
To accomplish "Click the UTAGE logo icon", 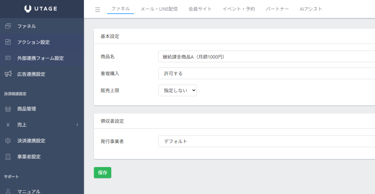I will 28,9.
